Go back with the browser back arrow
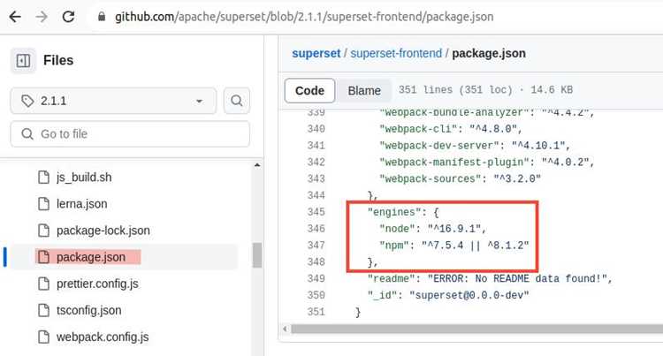This screenshot has width=663, height=356. pos(15,17)
